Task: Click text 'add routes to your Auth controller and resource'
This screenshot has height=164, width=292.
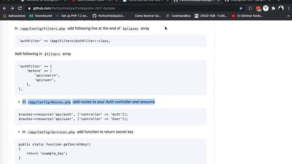Action: (114, 102)
